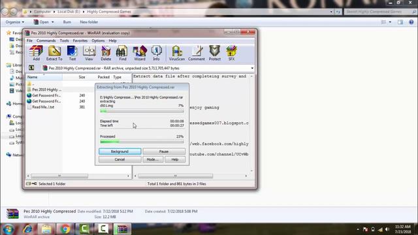Open the Commands menu
Screen dimensions: 418x235
tap(46, 40)
